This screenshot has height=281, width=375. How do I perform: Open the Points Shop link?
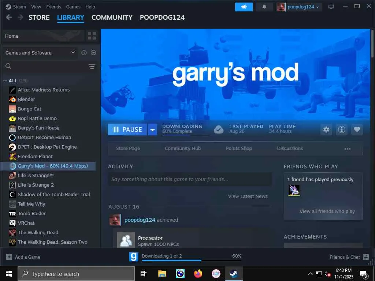pos(239,149)
